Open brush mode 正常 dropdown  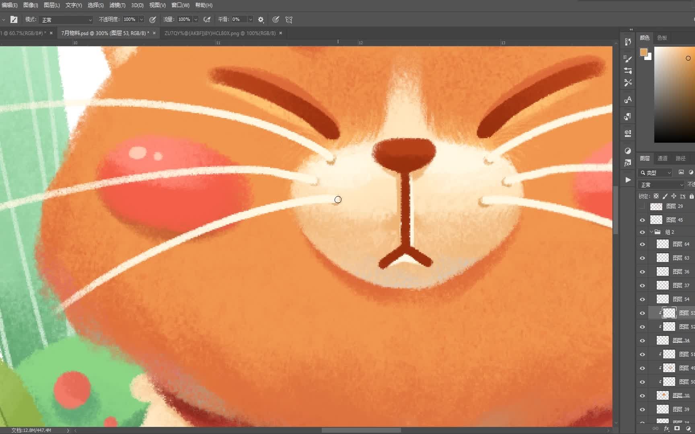(66, 19)
